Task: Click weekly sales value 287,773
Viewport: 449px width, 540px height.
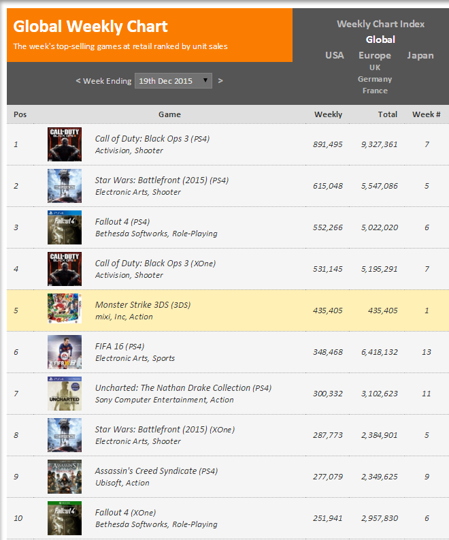Action: pos(327,435)
